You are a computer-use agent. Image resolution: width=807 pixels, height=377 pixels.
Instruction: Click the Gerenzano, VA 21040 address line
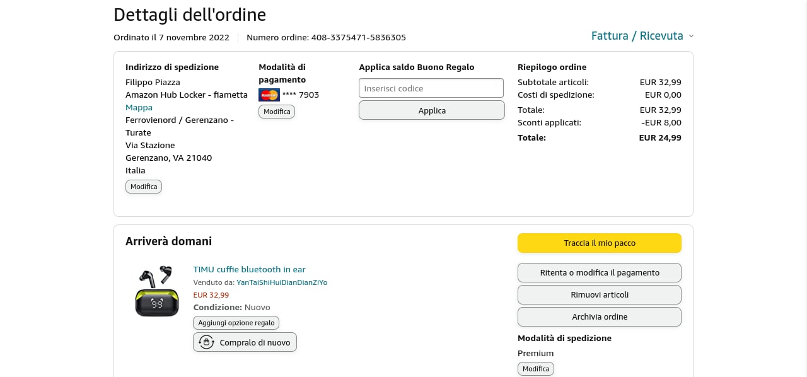pos(168,158)
